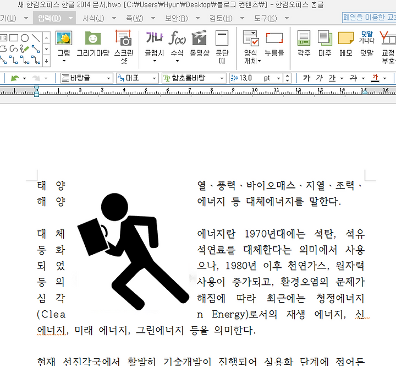Select the freeform curve tool
The image size is (396, 366).
coord(14,49)
